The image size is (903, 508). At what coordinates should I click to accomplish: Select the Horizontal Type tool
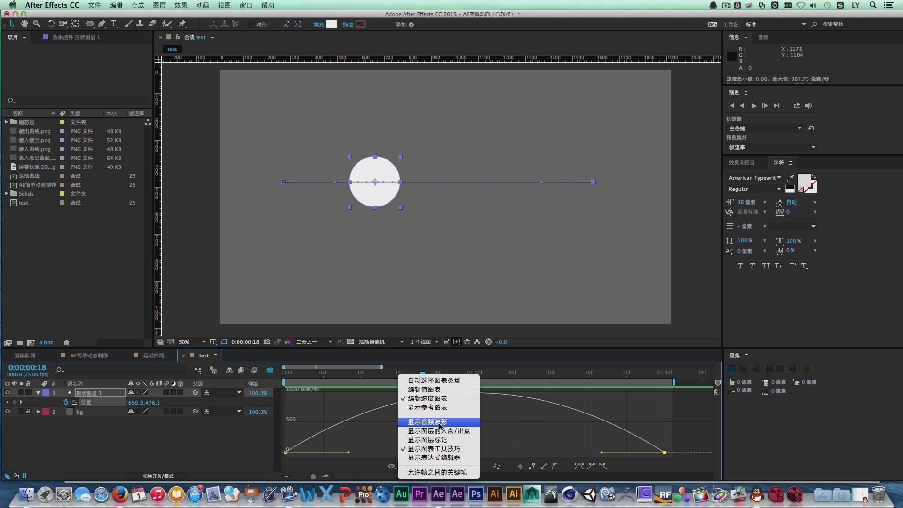tap(113, 24)
